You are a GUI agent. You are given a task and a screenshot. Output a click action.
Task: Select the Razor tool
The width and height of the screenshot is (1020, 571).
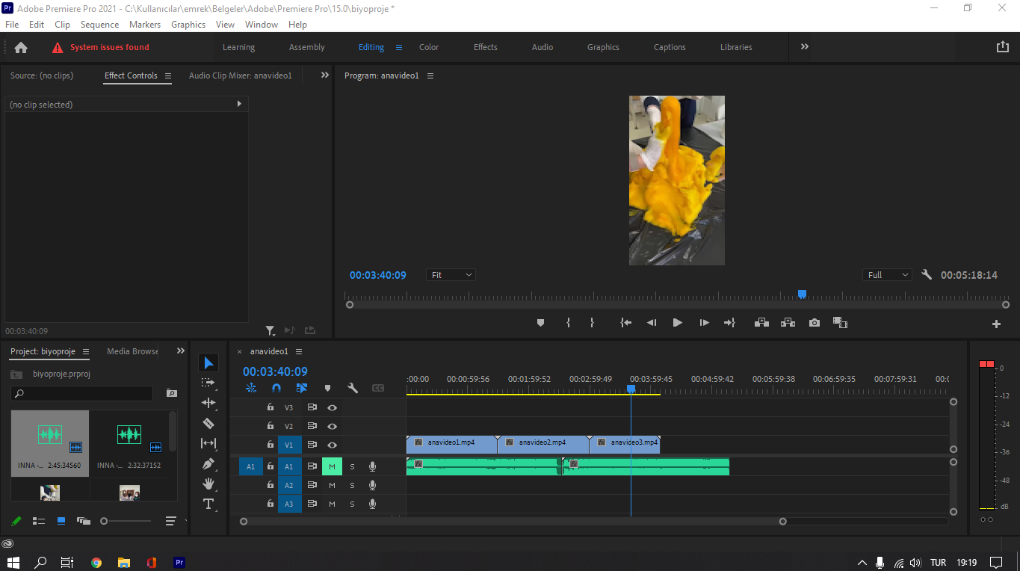point(208,423)
